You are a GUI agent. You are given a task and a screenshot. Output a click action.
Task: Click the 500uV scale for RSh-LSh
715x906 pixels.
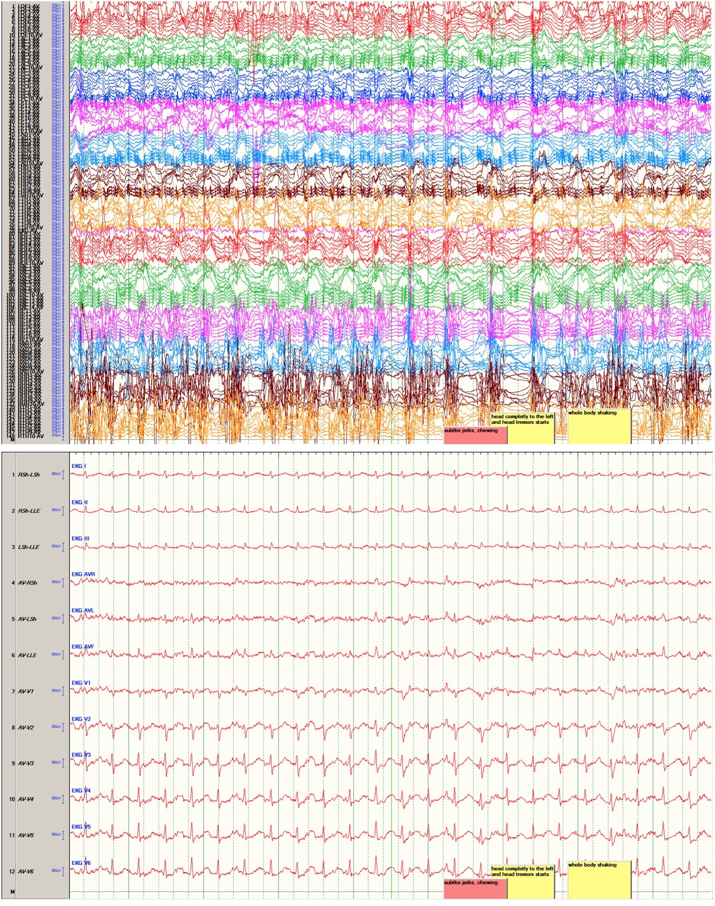pyautogui.click(x=56, y=474)
